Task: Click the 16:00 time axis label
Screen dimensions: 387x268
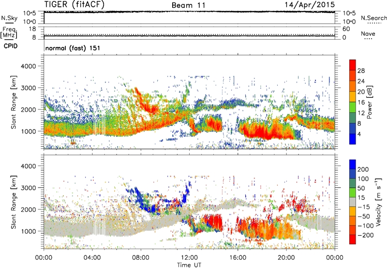Action: [238, 258]
